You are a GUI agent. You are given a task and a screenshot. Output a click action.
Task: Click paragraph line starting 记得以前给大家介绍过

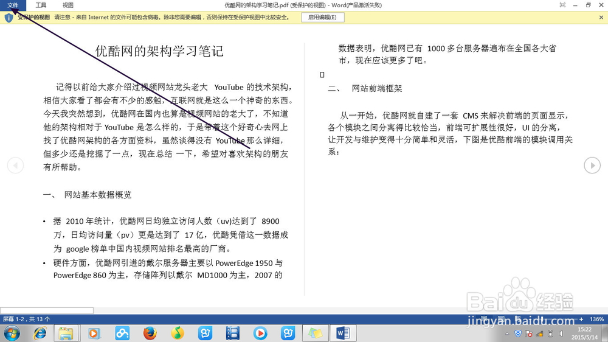[174, 88]
